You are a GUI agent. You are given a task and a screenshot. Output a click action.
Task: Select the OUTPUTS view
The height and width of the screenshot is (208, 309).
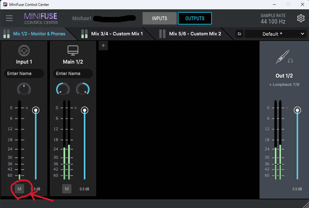pyautogui.click(x=195, y=18)
